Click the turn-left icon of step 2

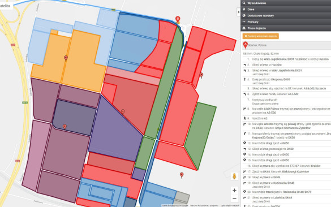(x=244, y=65)
